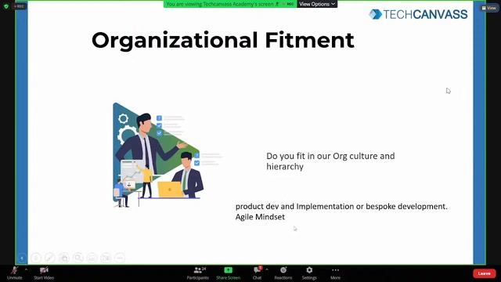Select the pen tool in slideshow controls
This screenshot has width=501, height=282.
point(49,258)
